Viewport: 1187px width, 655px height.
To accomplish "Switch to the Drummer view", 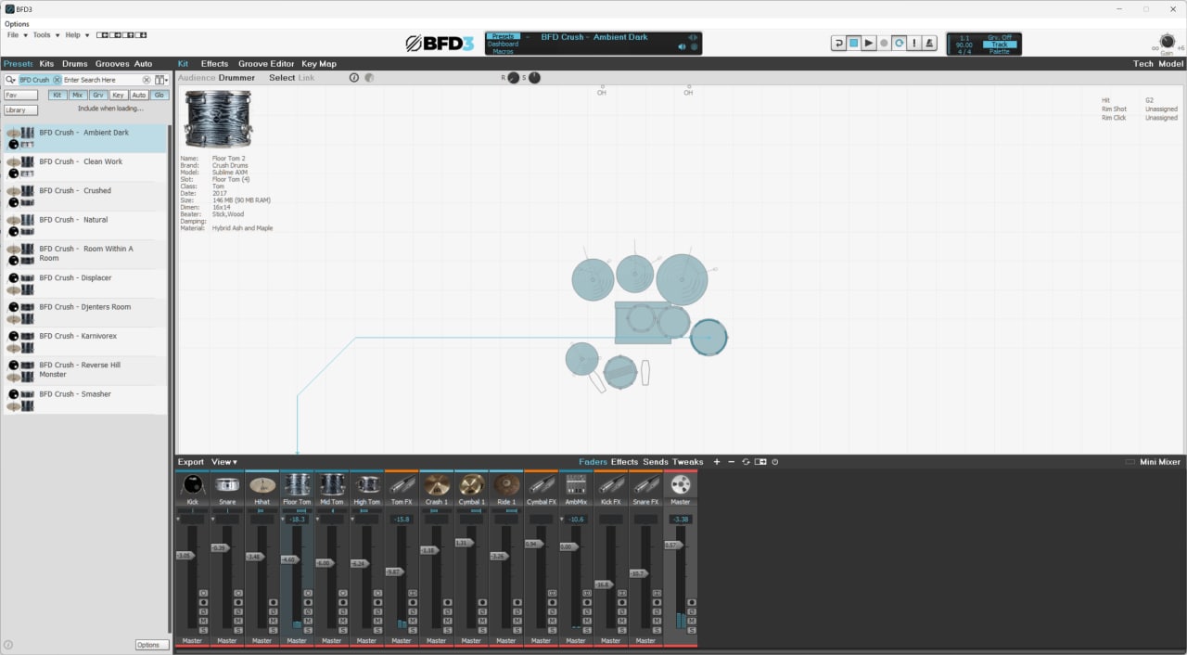I will (x=236, y=78).
